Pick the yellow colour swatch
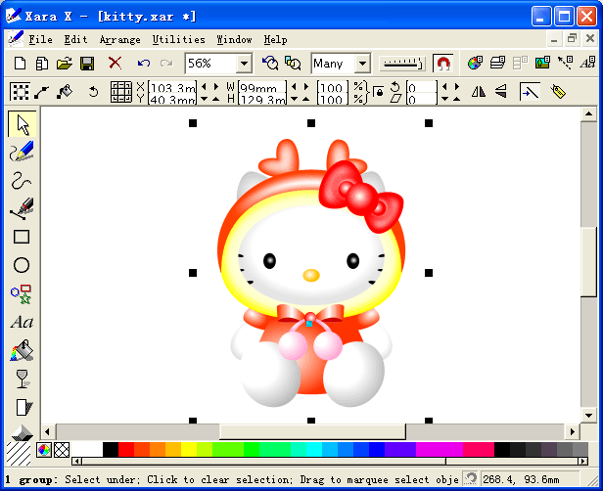This screenshot has width=603, height=491. point(189,450)
